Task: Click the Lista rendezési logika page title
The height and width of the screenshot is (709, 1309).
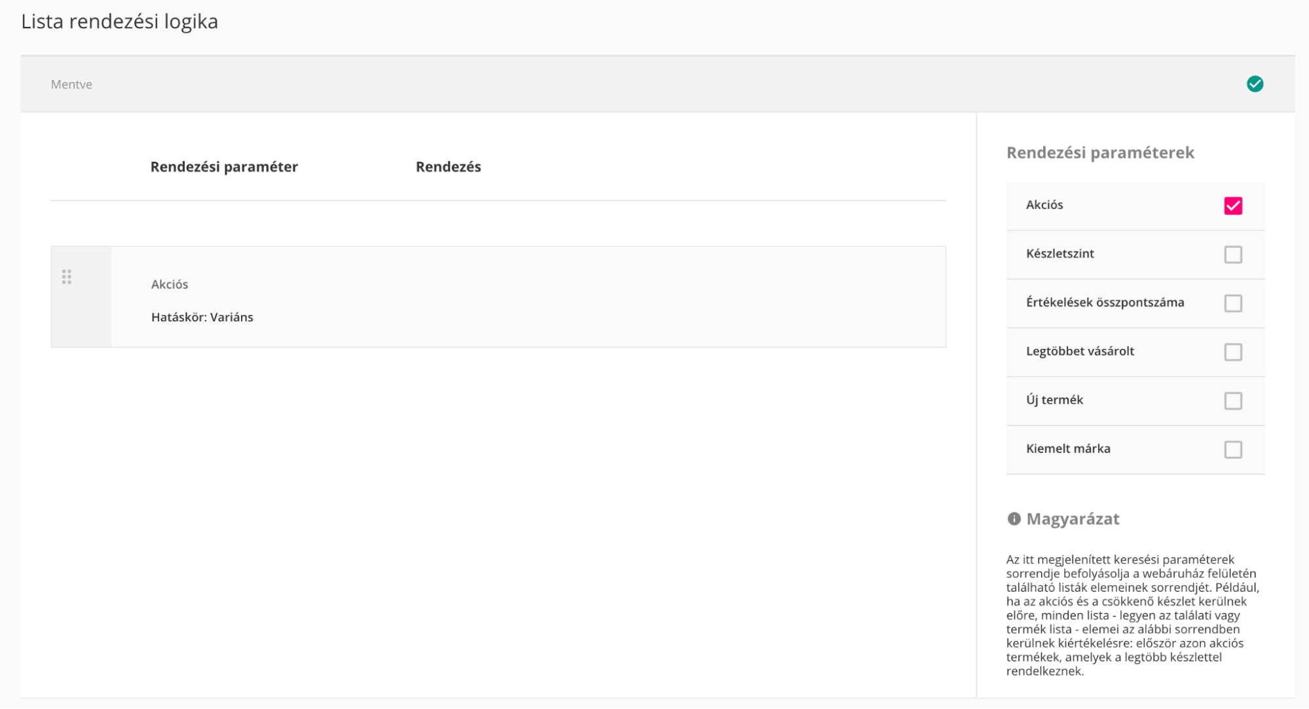Action: coord(120,22)
